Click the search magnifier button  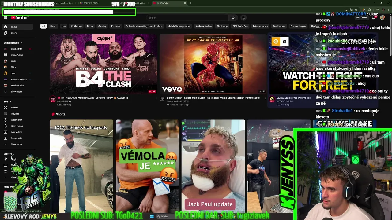point(233,18)
